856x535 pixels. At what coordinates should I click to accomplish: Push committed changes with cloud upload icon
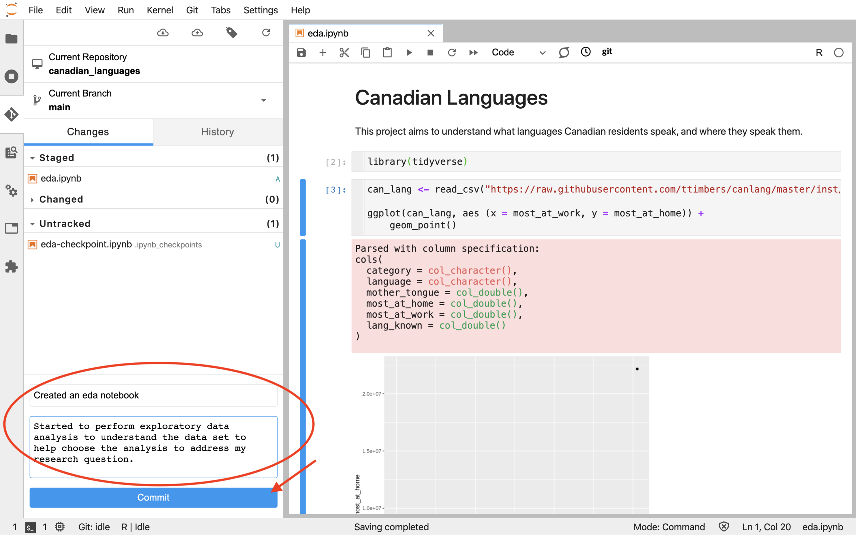(197, 33)
